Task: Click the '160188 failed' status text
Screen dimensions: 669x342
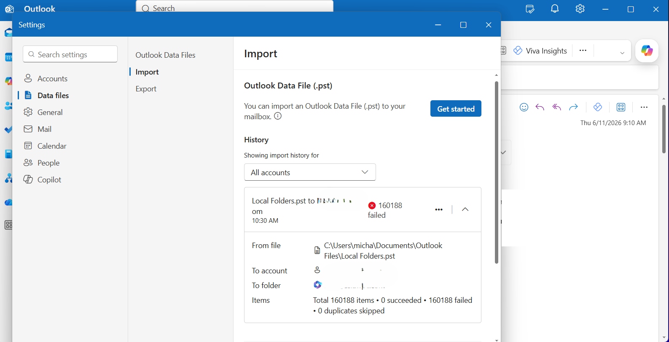Action: (x=385, y=210)
